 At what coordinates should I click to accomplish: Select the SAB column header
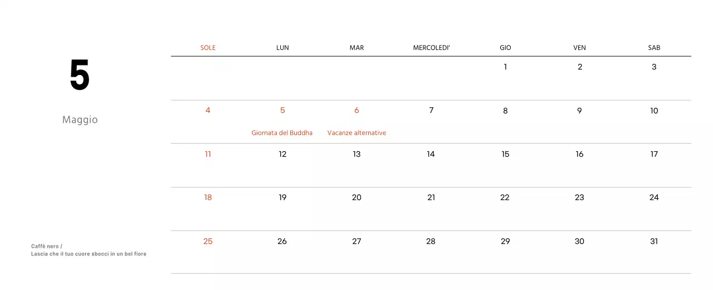(654, 48)
